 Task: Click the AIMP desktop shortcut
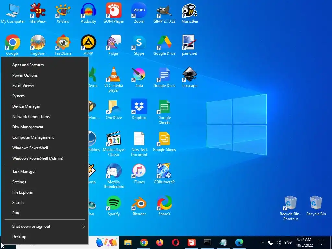pos(88,45)
